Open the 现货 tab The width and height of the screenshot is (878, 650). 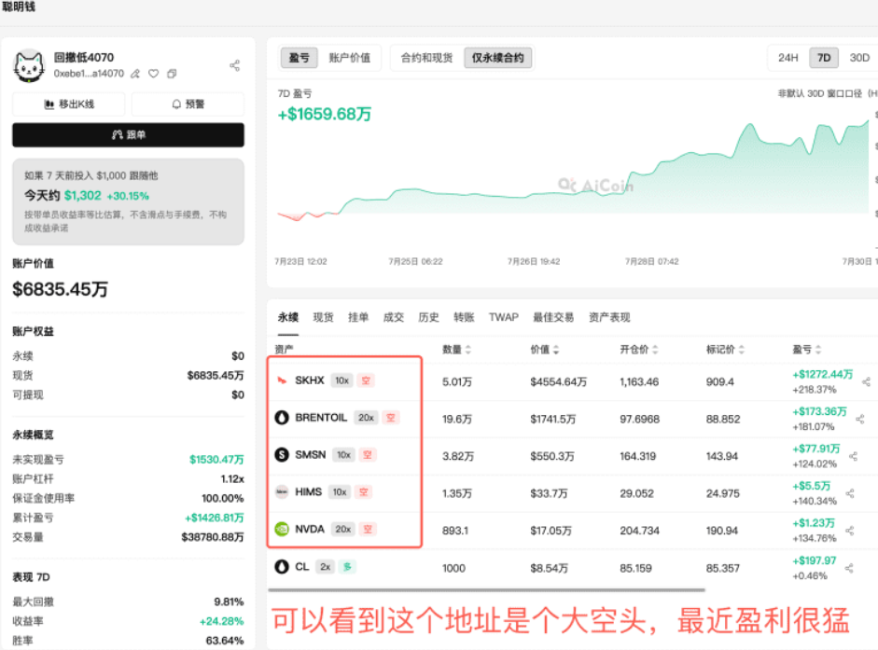[323, 317]
